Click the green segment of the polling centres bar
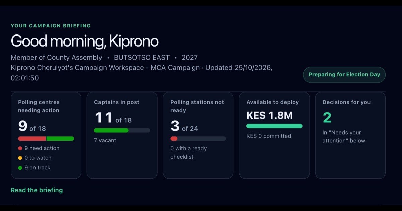The image size is (402, 211). pos(60,139)
